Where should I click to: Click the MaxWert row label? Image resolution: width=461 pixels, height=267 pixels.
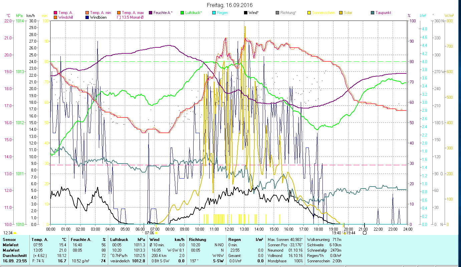pos(11,250)
